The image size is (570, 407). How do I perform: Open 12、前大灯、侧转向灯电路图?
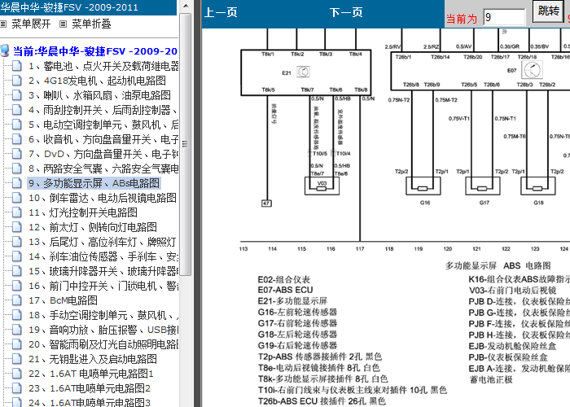93,227
